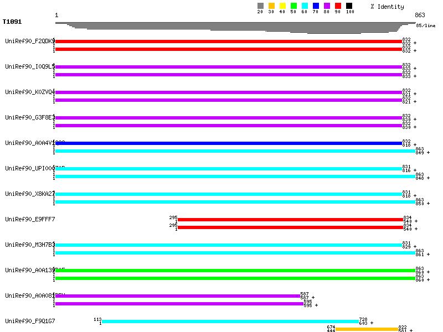The height and width of the screenshot is (332, 443).
Task: Click the gray 20% identity legend swatch
Action: [x=260, y=6]
